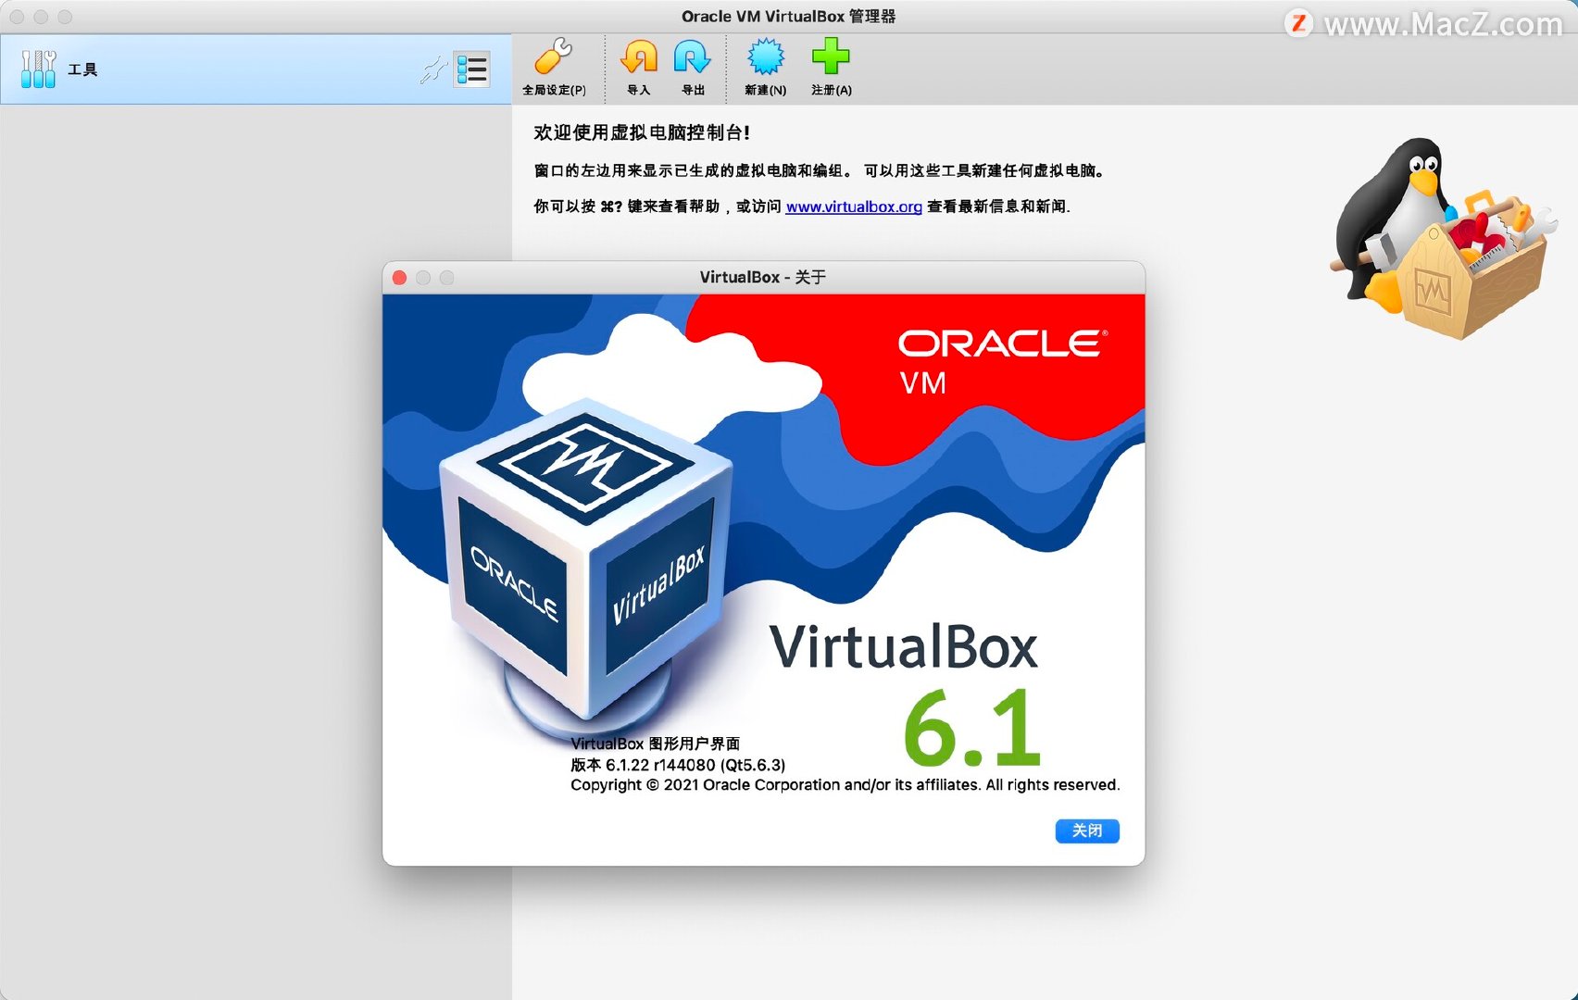Close the VirtualBox About dialog with red button
The image size is (1578, 1000).
[x=399, y=278]
